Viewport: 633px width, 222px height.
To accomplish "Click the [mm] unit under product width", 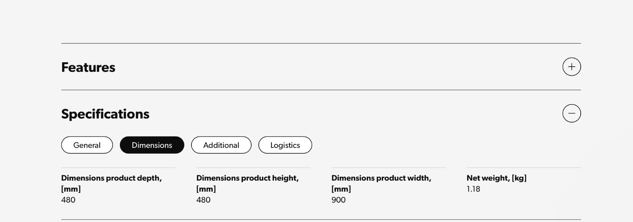I will pos(341,189).
